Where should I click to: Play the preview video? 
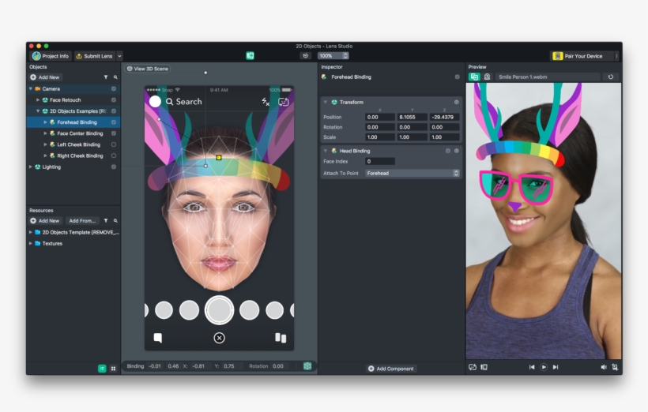click(x=544, y=367)
